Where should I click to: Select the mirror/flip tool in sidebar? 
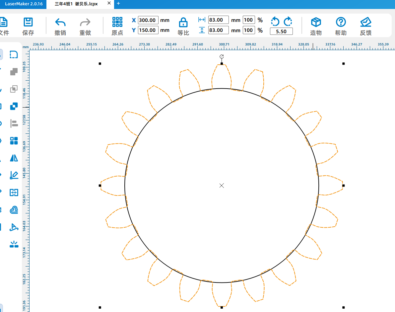point(14,158)
